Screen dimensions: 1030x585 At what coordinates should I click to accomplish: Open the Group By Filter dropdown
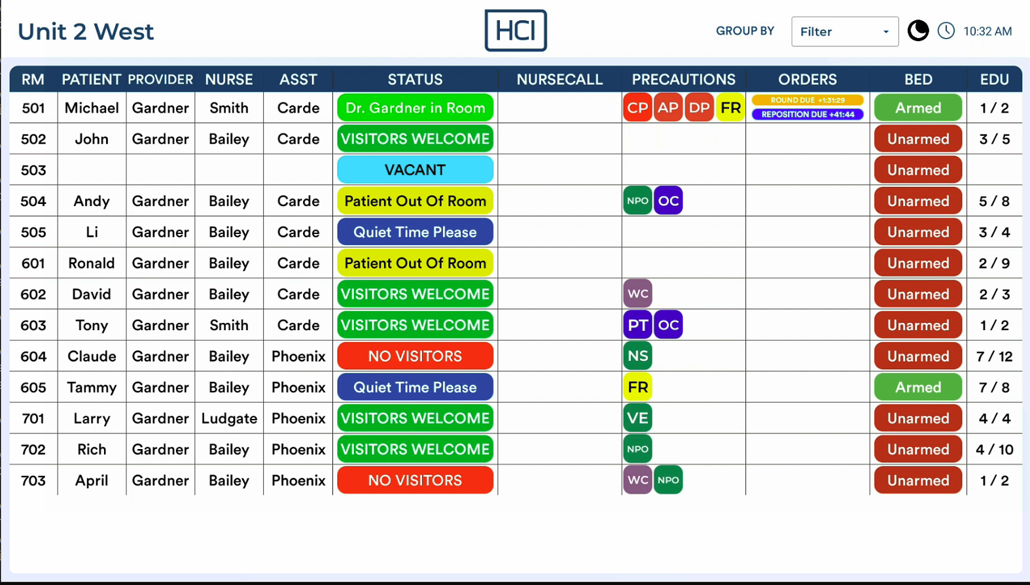[845, 31]
